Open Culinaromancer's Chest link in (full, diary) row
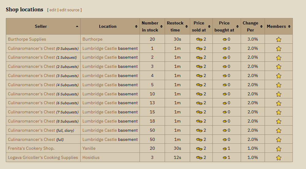The height and width of the screenshot is (169, 306). 31,130
